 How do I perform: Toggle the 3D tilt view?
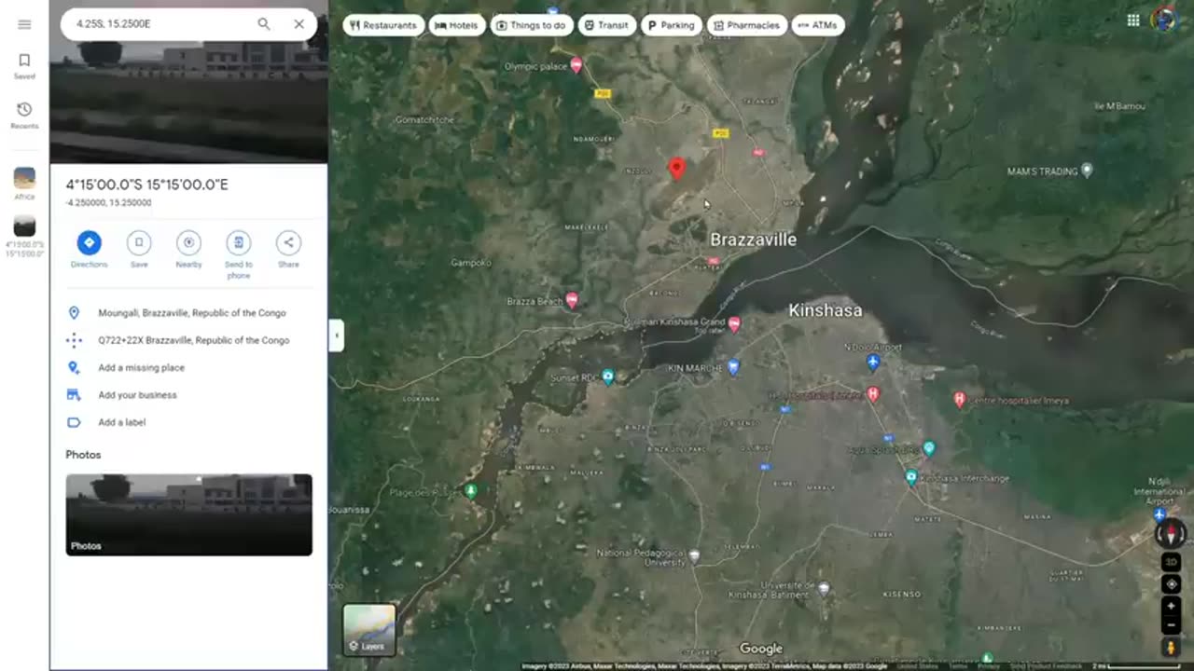point(1171,562)
